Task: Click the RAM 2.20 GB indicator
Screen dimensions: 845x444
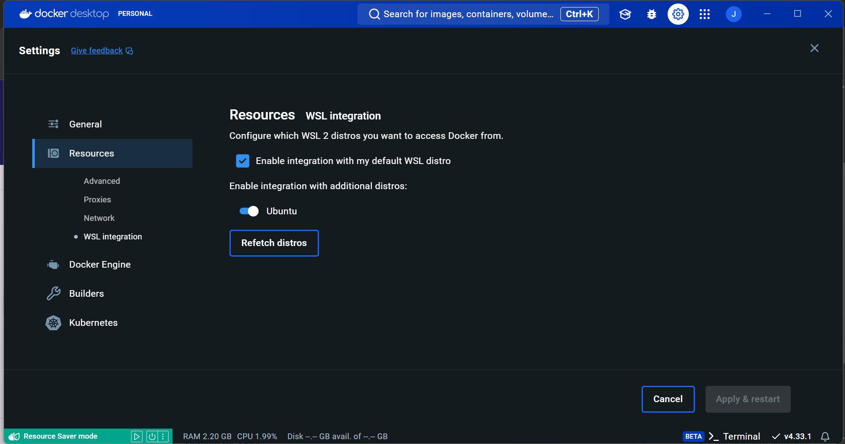Action: point(207,437)
